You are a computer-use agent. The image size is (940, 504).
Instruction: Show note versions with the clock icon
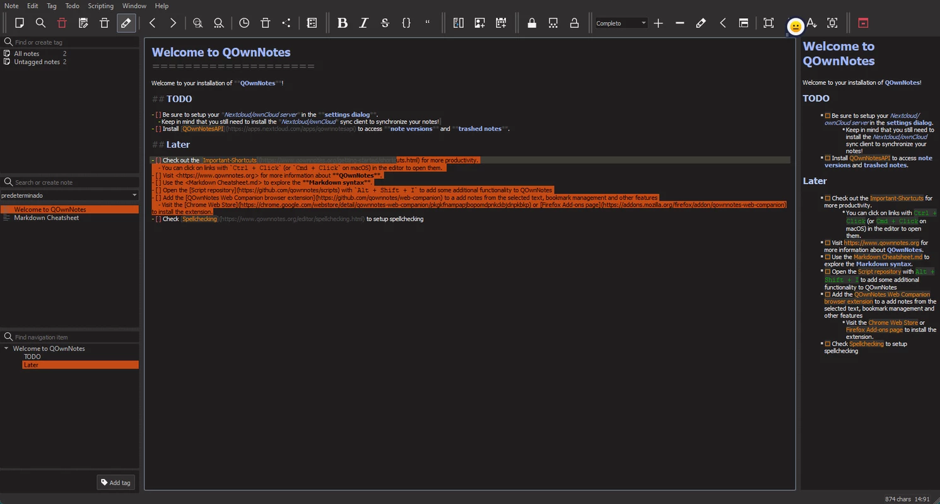tap(244, 23)
